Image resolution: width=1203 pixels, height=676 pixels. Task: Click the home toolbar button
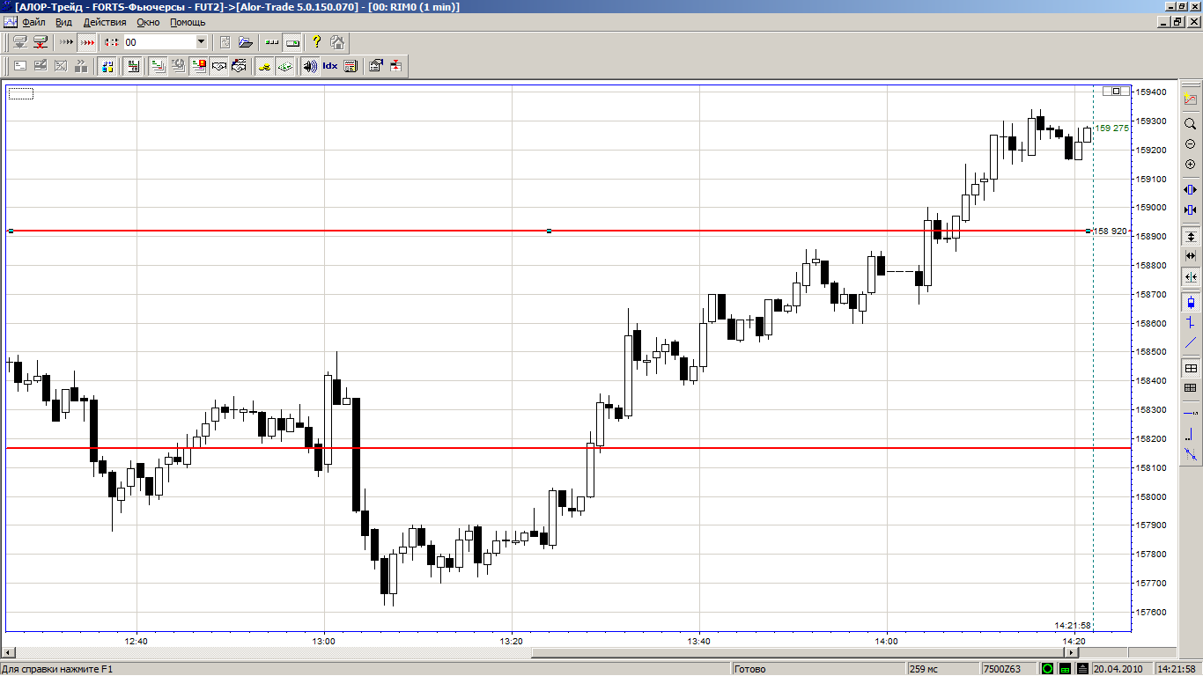(x=337, y=42)
